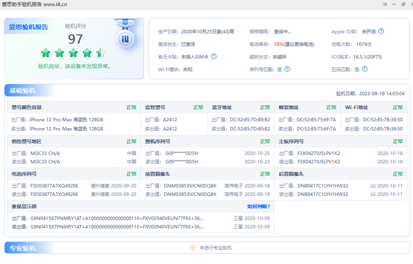Screen dimensions: 413x264
Task: Click the 正常 status of 后置摄像头
Action: click(398, 174)
